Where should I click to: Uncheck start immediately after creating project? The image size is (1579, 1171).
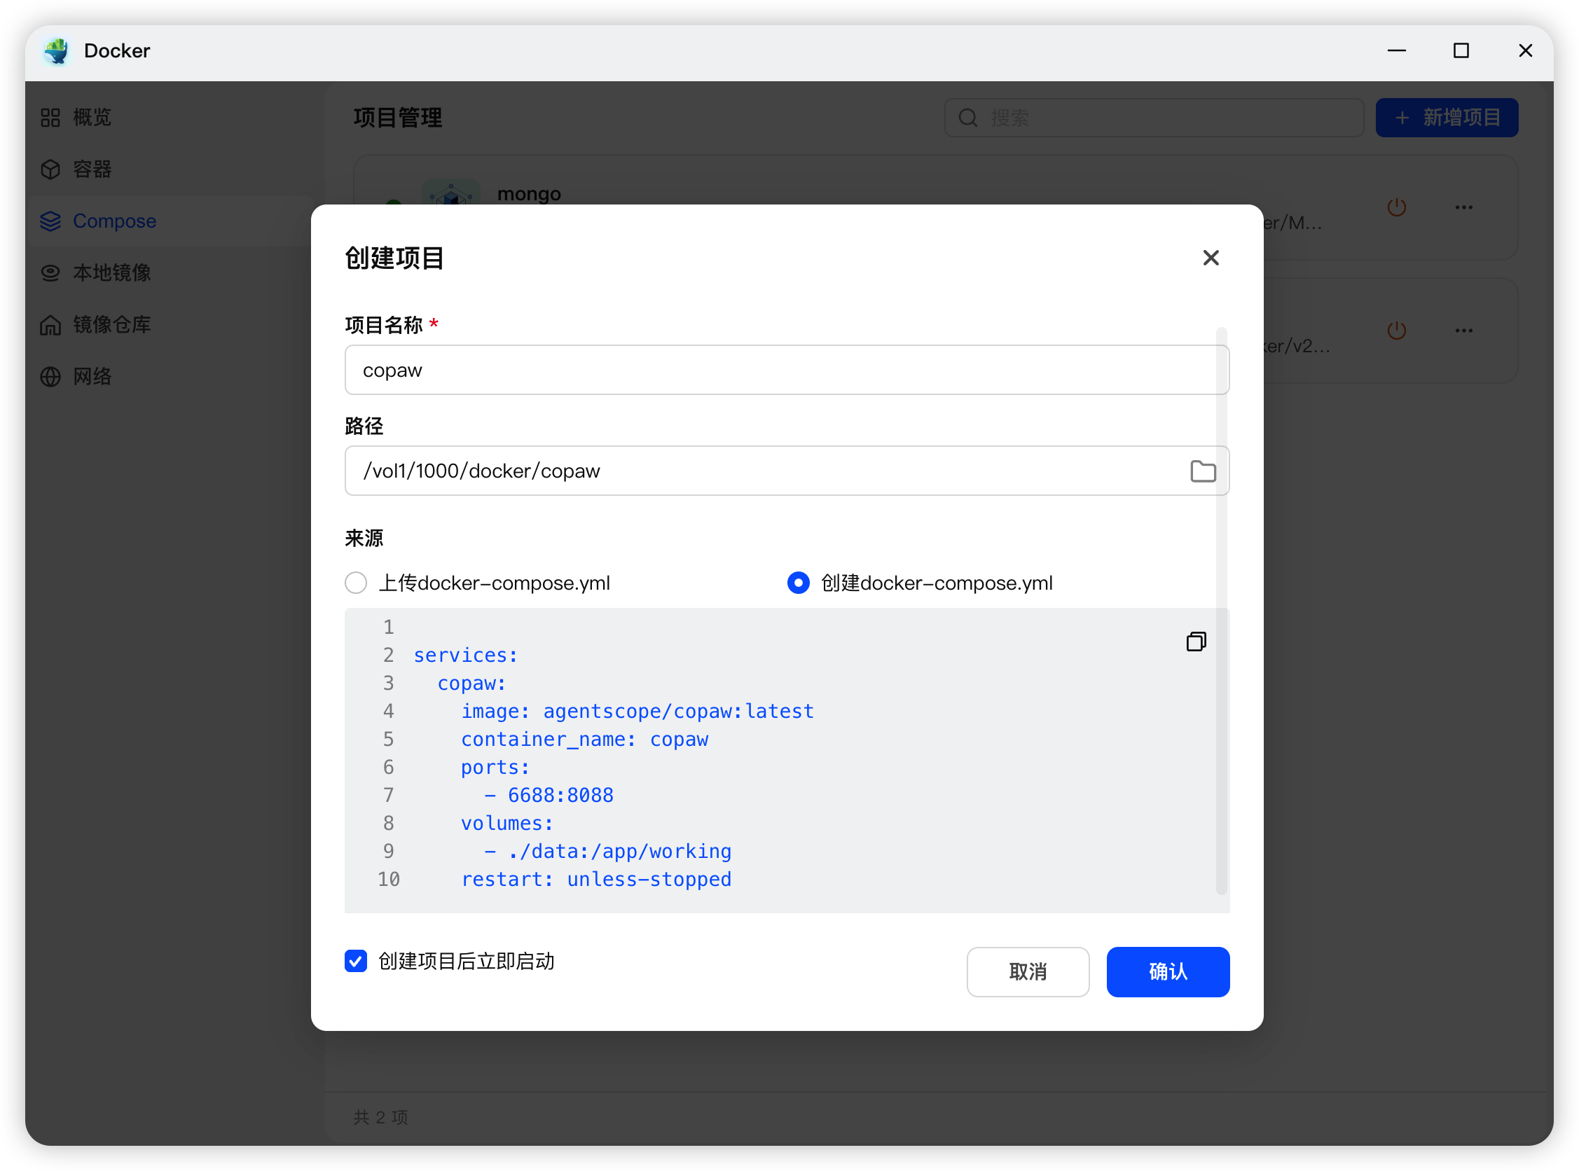click(x=356, y=961)
